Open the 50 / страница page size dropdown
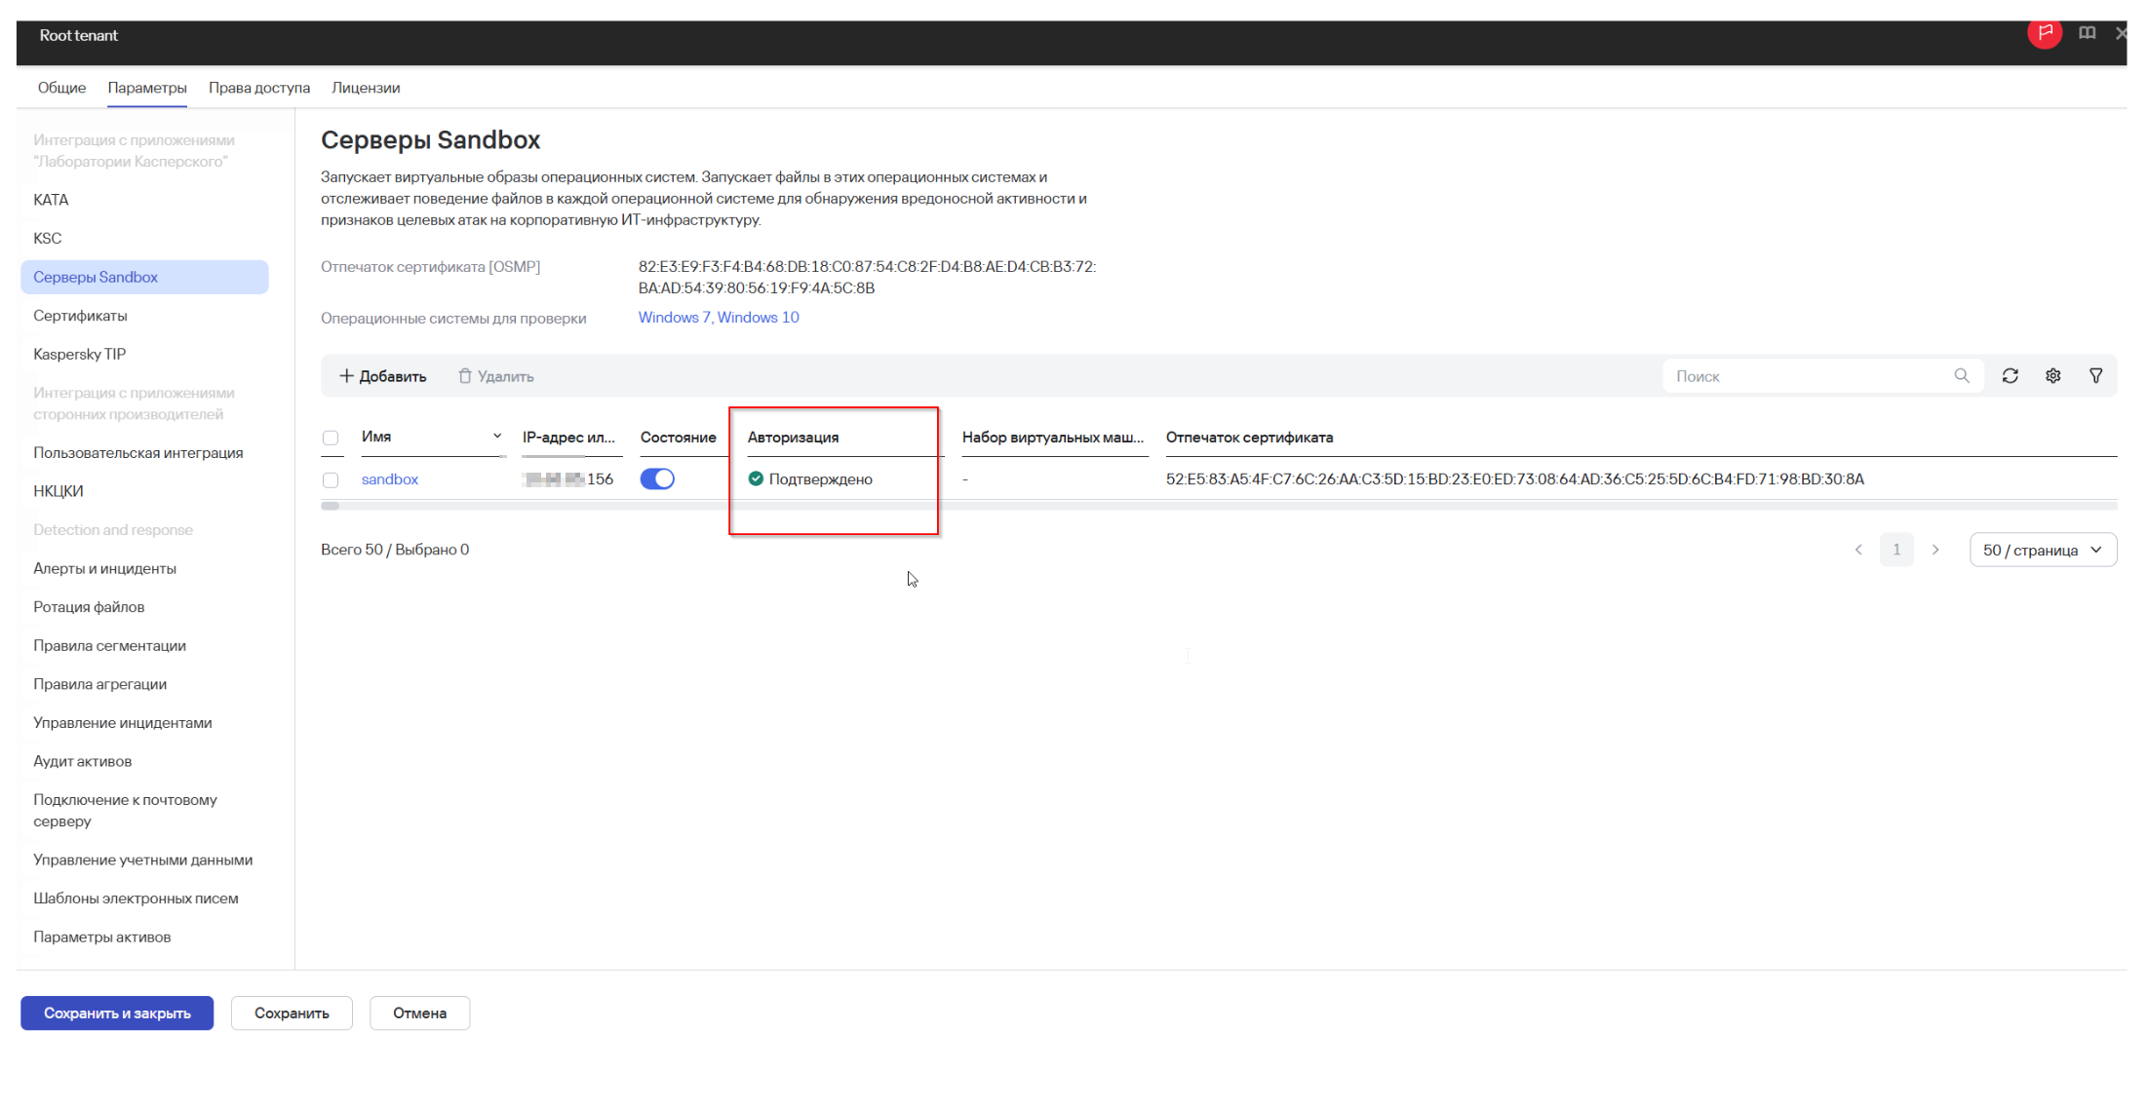2149x1108 pixels. [x=2043, y=551]
